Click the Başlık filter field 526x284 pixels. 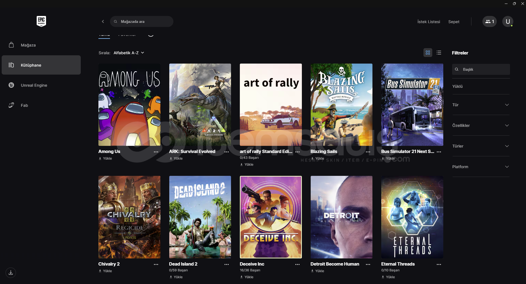click(481, 69)
